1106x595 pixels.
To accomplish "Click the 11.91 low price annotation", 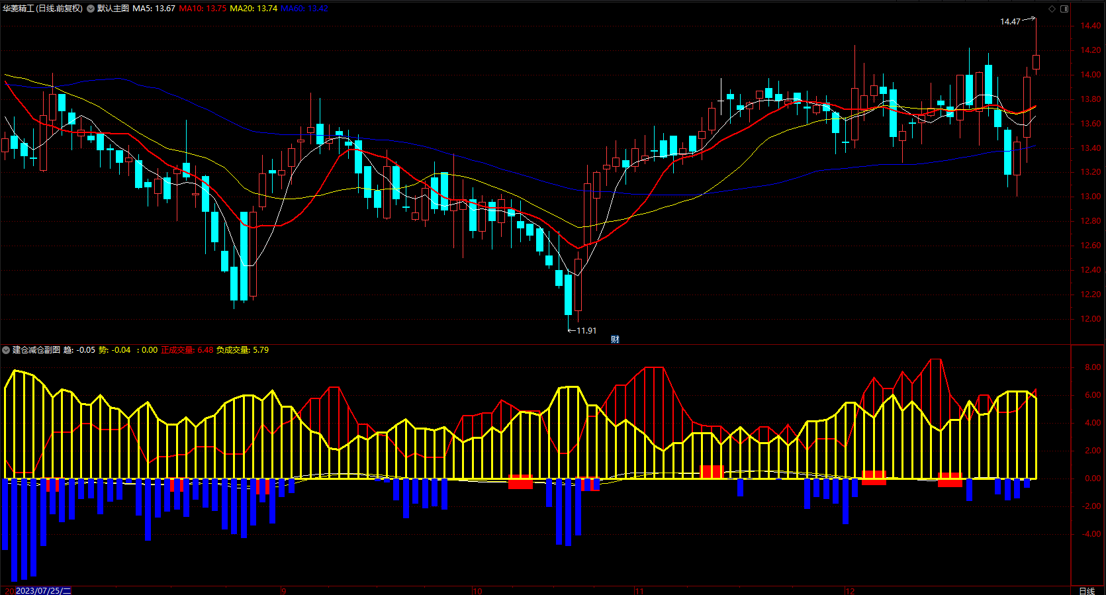I will [586, 331].
